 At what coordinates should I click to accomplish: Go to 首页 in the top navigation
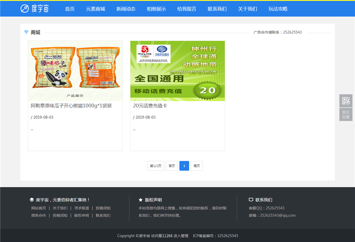70,9
